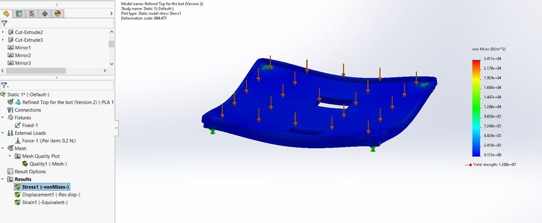Select Displacement1 (-Res disp-) result

click(x=51, y=194)
